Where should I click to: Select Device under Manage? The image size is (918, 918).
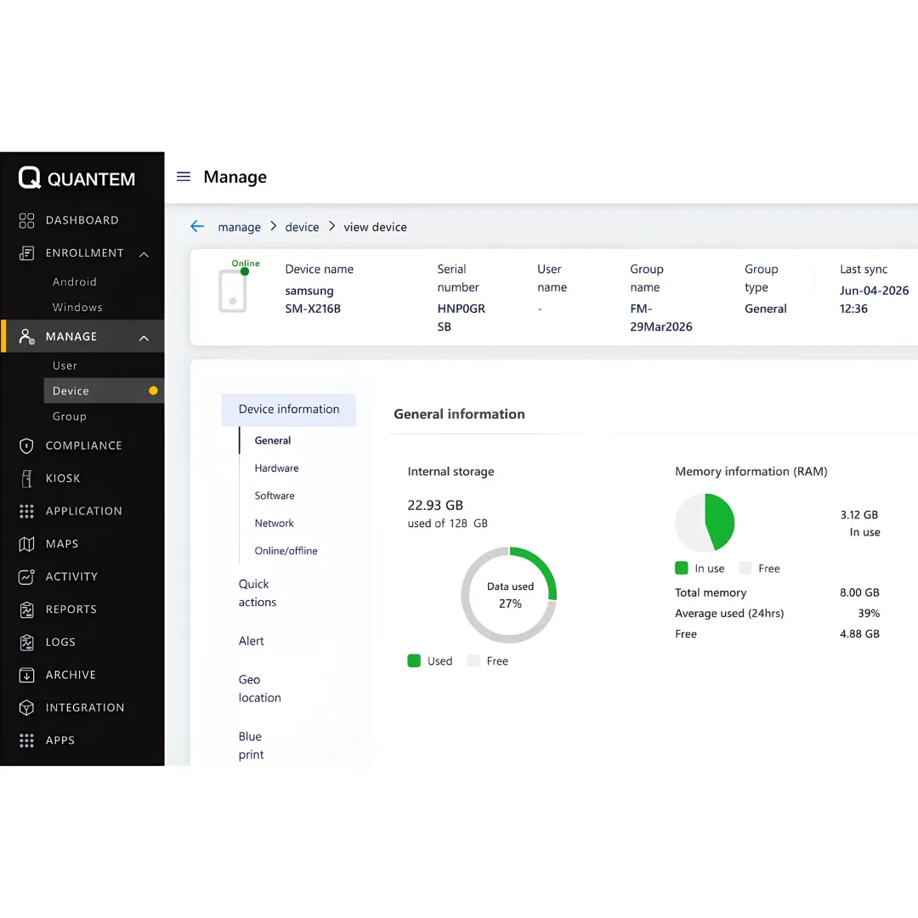[x=104, y=390]
